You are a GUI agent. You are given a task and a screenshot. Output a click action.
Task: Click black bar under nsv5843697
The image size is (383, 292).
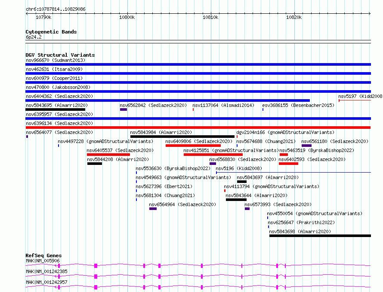click(242, 182)
